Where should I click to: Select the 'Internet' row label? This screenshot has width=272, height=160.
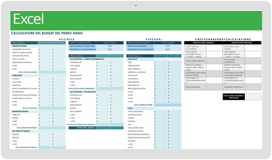(x=131, y=118)
